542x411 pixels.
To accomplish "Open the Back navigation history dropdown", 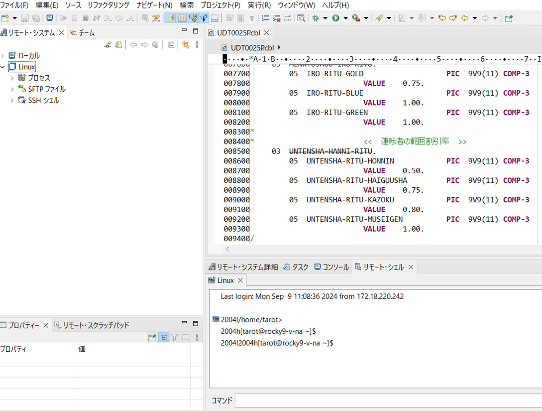I will tap(475, 18).
